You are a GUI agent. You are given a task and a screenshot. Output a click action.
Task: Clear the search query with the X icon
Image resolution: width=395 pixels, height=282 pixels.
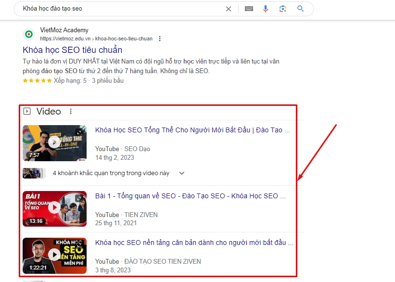[229, 9]
